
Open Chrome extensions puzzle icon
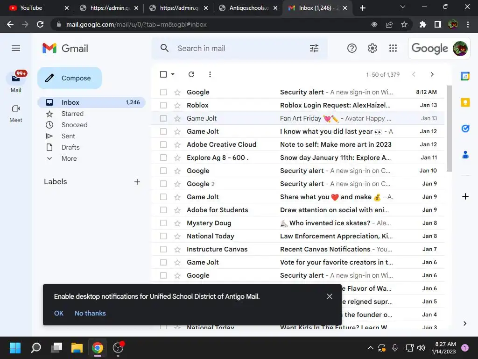click(x=422, y=24)
